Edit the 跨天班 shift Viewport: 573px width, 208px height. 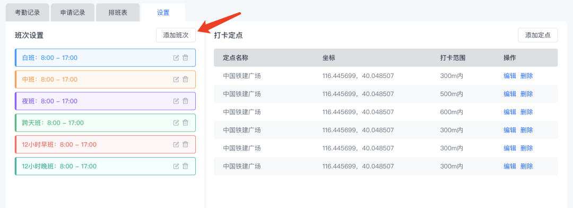(176, 123)
